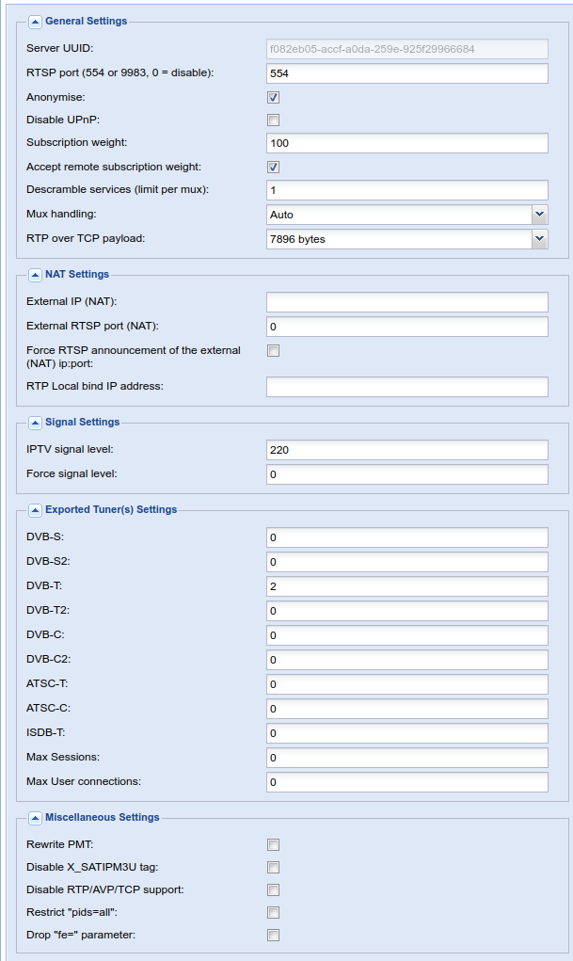Focus the External IP (NAT) field
The height and width of the screenshot is (961, 573).
point(406,302)
